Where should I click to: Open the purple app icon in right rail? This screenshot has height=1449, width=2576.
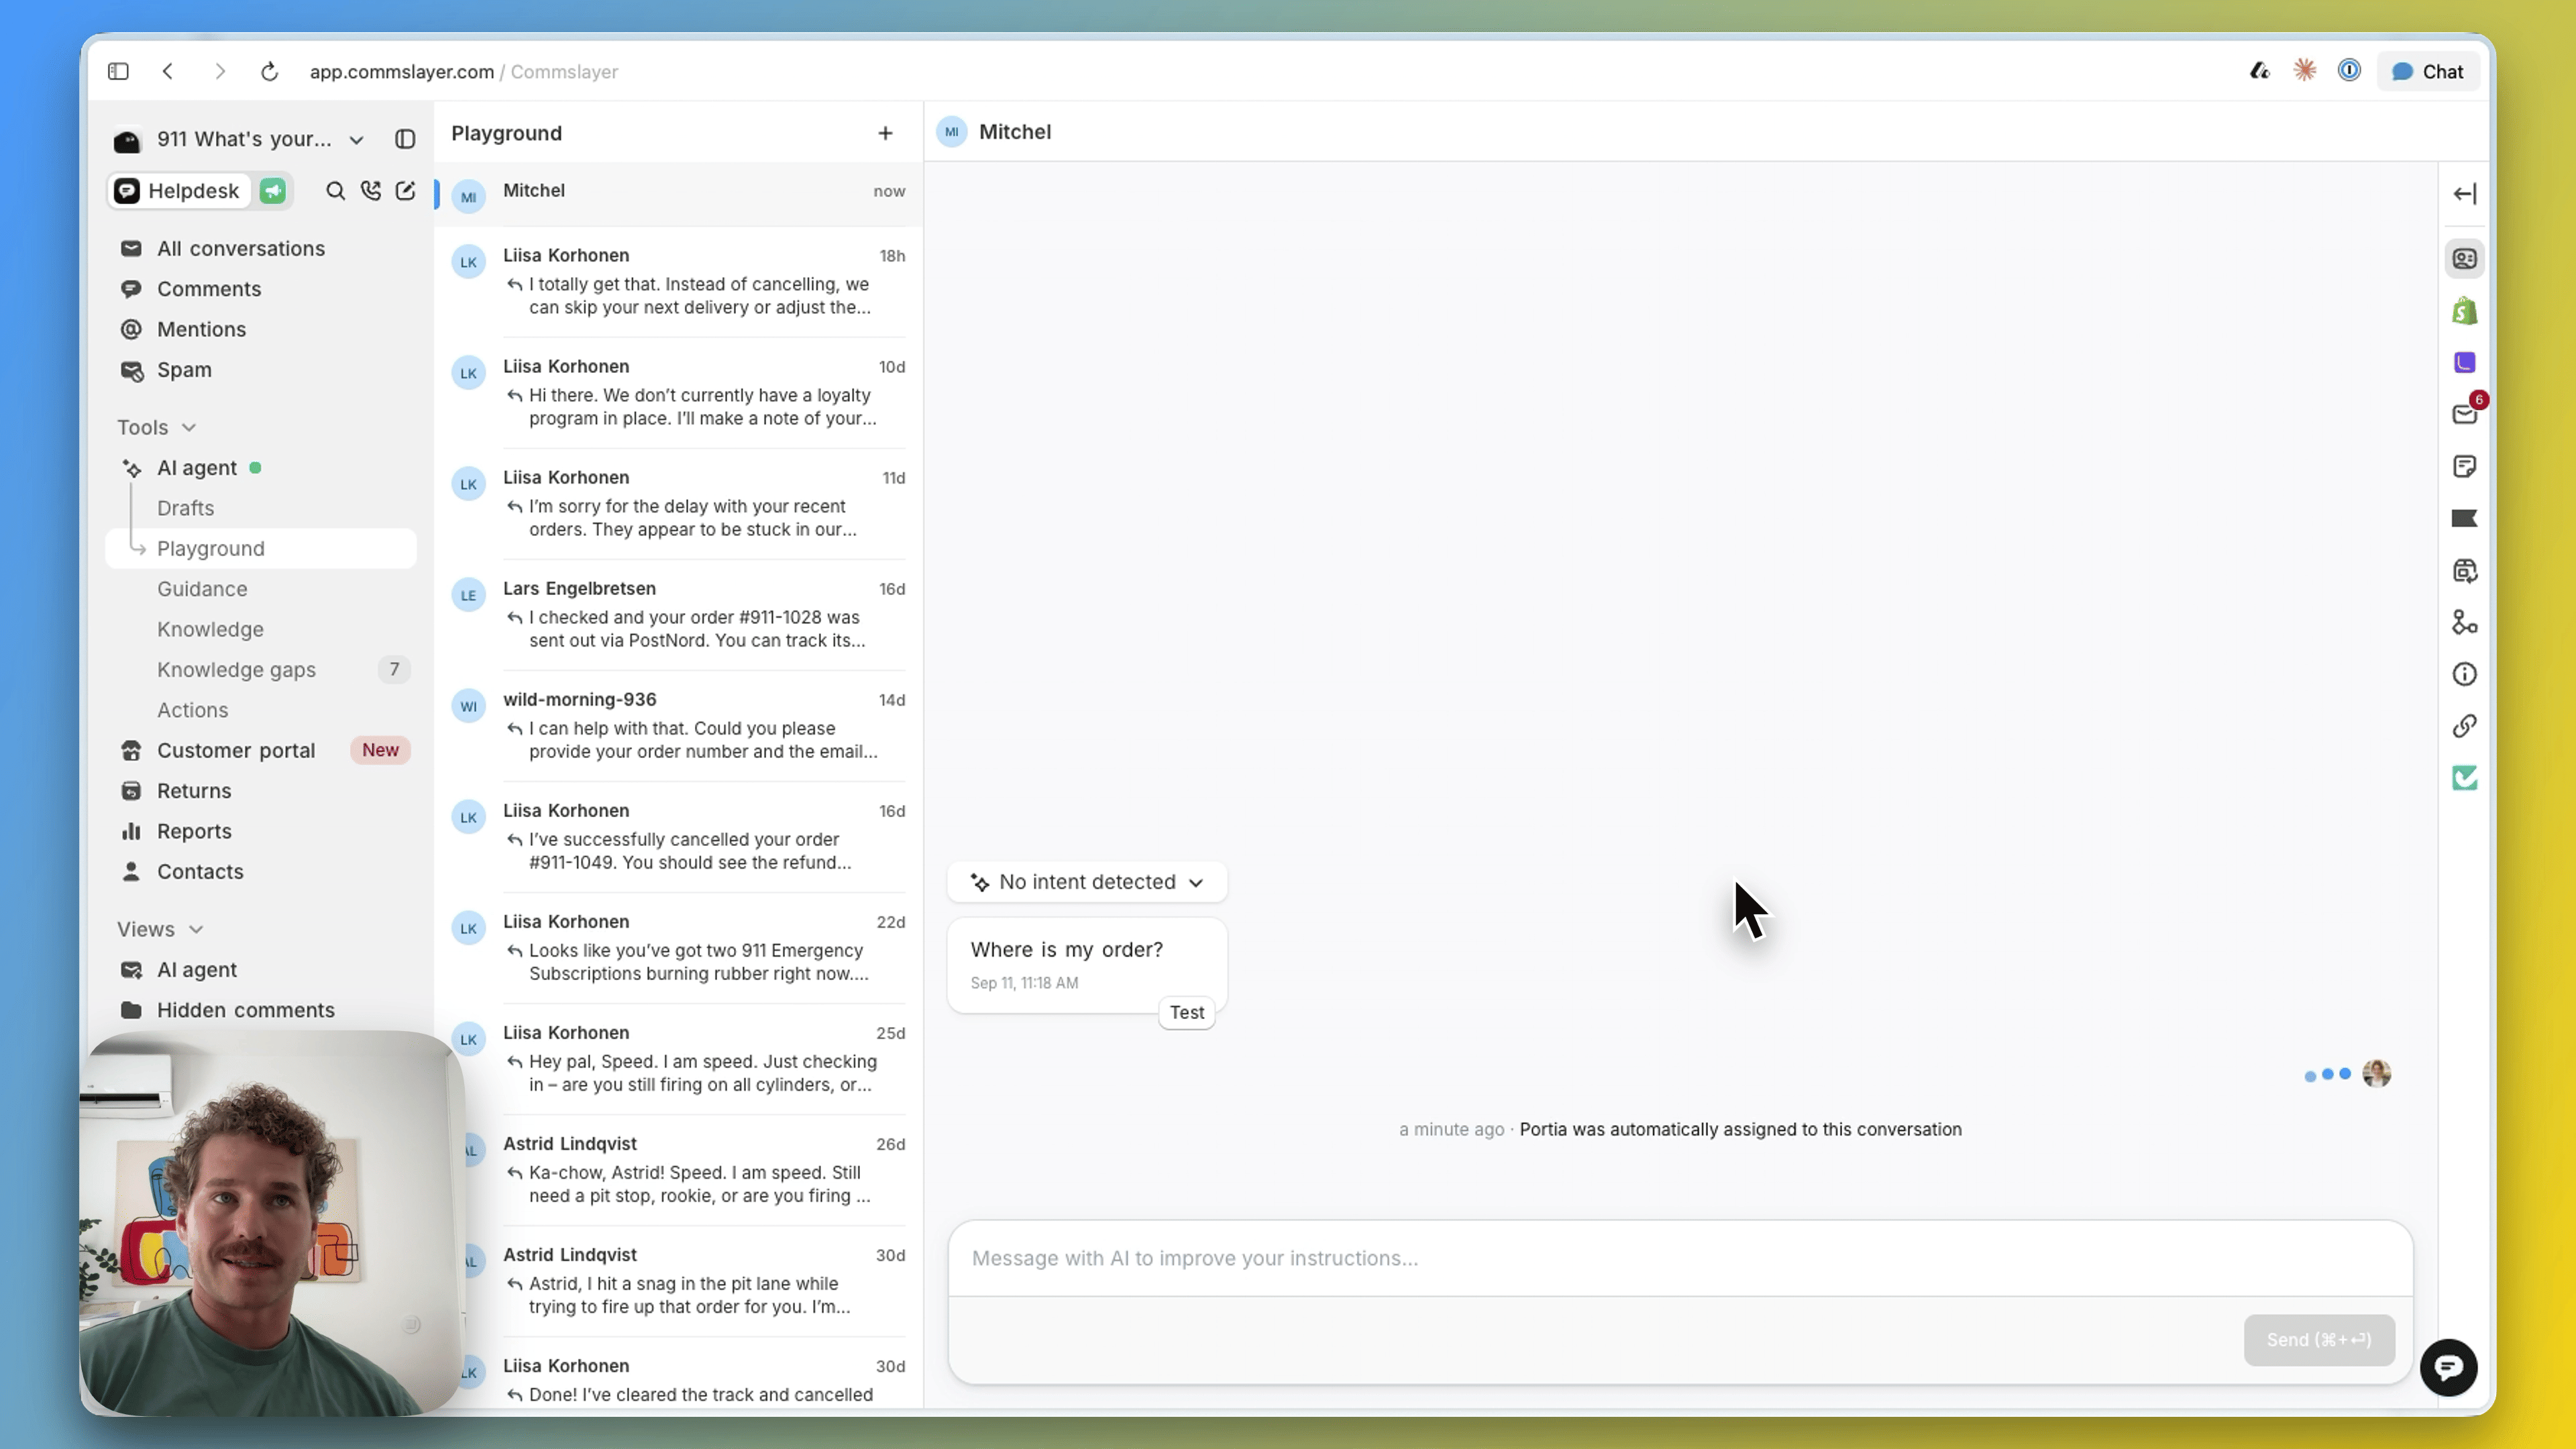pyautogui.click(x=2465, y=363)
